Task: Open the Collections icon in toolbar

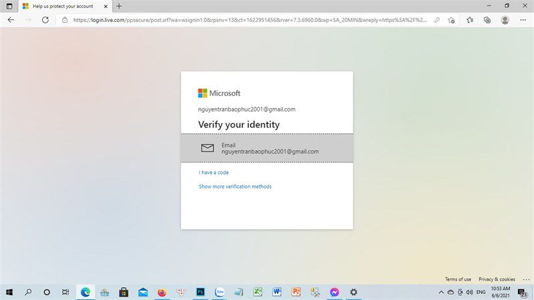Action: [487, 20]
